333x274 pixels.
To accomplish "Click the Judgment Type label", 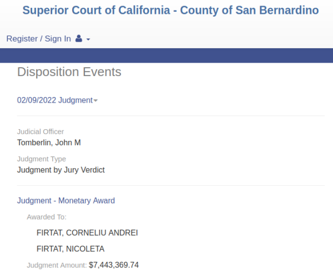I will [42, 159].
